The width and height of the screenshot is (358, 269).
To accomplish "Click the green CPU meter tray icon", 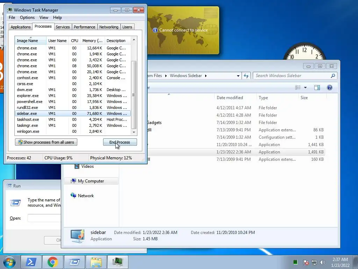I will coord(295,262).
